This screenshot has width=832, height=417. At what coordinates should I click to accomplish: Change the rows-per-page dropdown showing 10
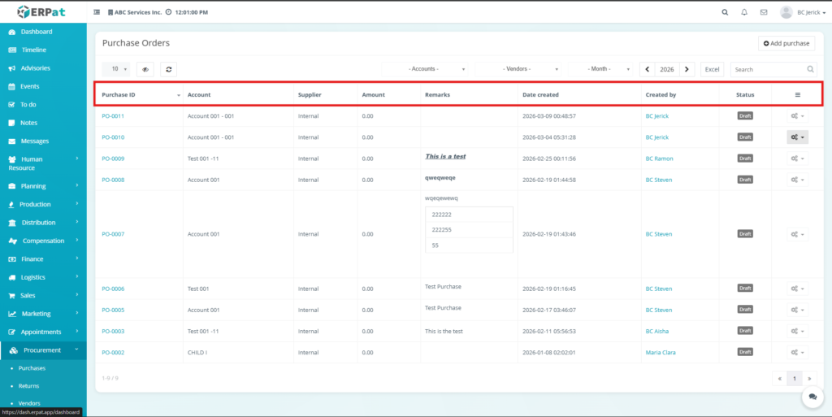tap(119, 70)
